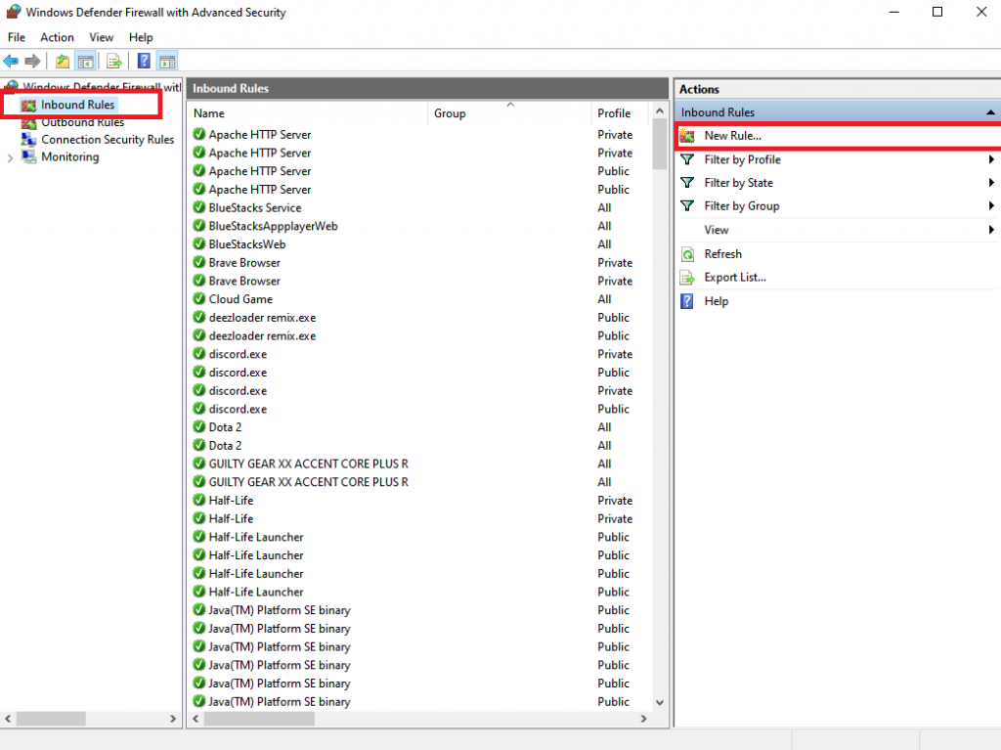This screenshot has width=1001, height=750.
Task: Click the rules list vertical scrollbar thumb
Action: tap(660, 145)
